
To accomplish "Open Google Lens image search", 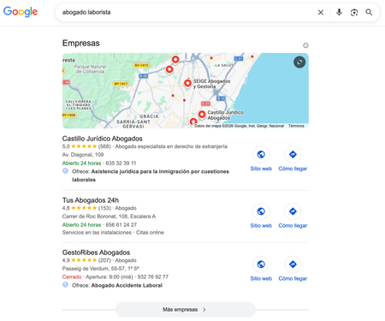I will click(x=354, y=12).
